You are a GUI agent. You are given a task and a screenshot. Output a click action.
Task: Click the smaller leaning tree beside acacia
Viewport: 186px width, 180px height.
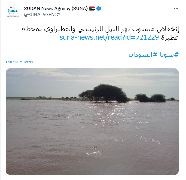(x=86, y=95)
